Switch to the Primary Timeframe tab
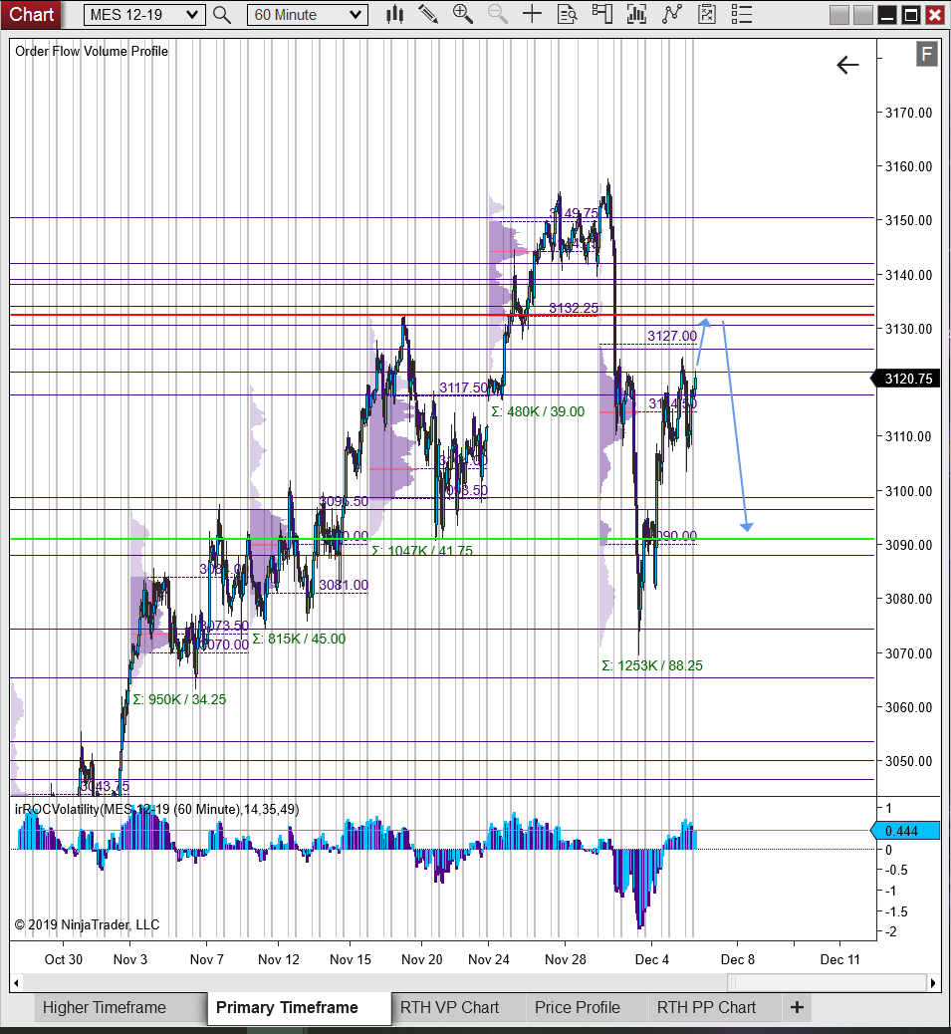951x1034 pixels. pos(299,1008)
